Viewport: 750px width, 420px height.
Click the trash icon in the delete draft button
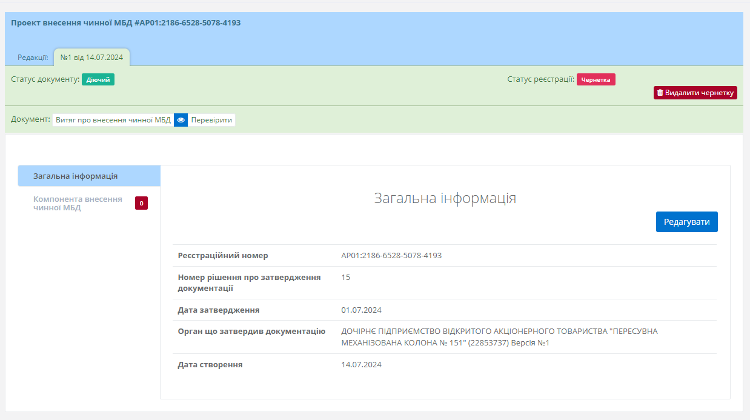click(x=660, y=93)
